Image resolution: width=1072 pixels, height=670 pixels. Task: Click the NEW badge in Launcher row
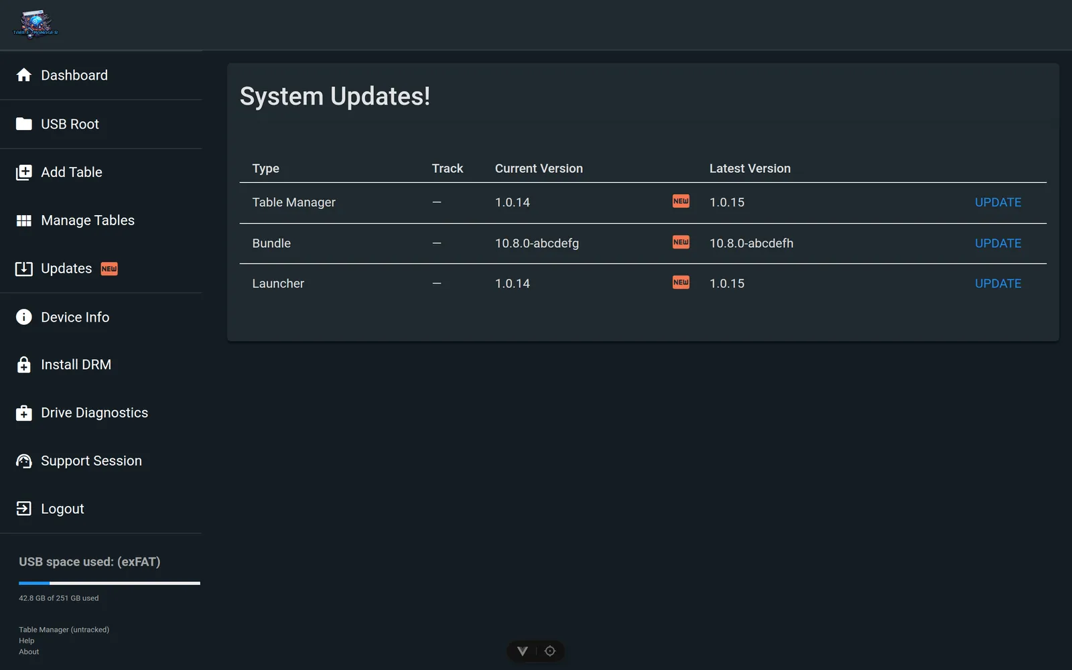pyautogui.click(x=681, y=282)
